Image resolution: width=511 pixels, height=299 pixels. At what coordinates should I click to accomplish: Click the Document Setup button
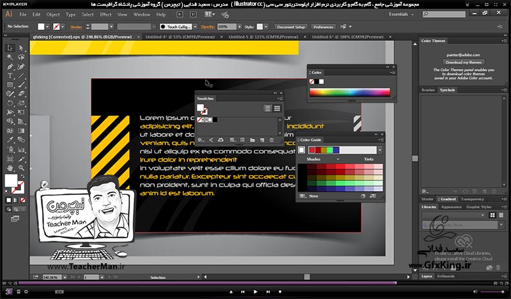[291, 27]
